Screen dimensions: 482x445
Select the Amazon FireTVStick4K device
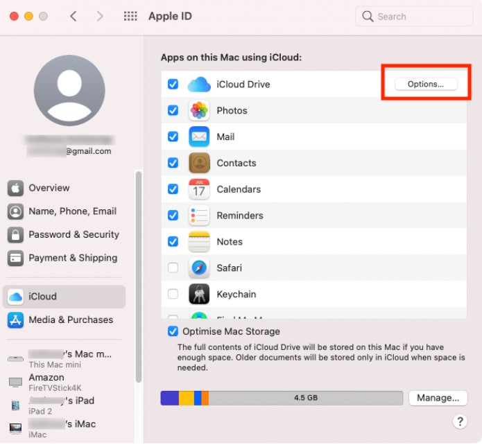(64, 383)
